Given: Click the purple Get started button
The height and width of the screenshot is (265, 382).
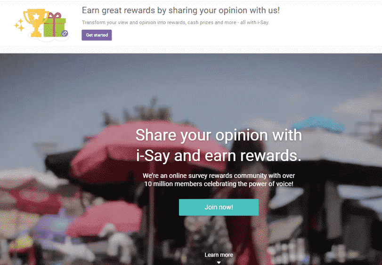Looking at the screenshot, I should (97, 35).
